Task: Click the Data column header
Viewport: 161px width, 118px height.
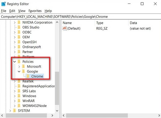Action: [145, 23]
